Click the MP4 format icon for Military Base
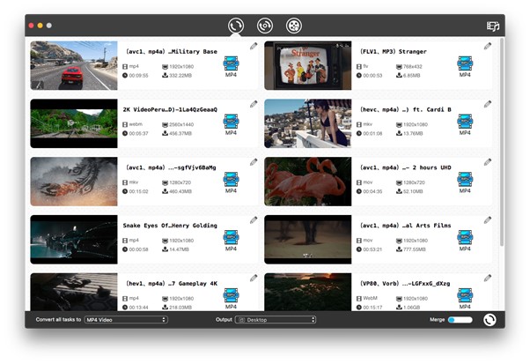530x364 pixels. coord(232,67)
